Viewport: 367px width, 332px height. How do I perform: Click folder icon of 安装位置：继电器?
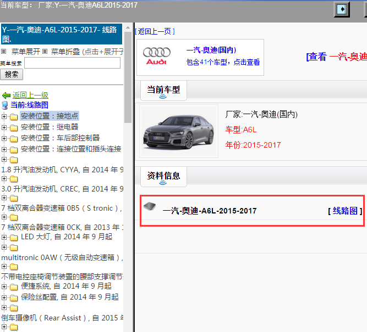(14, 128)
